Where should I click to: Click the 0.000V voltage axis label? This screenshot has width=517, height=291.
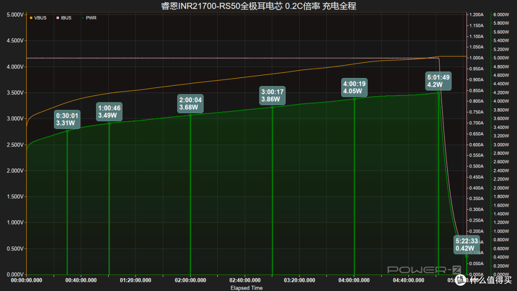(x=15, y=275)
